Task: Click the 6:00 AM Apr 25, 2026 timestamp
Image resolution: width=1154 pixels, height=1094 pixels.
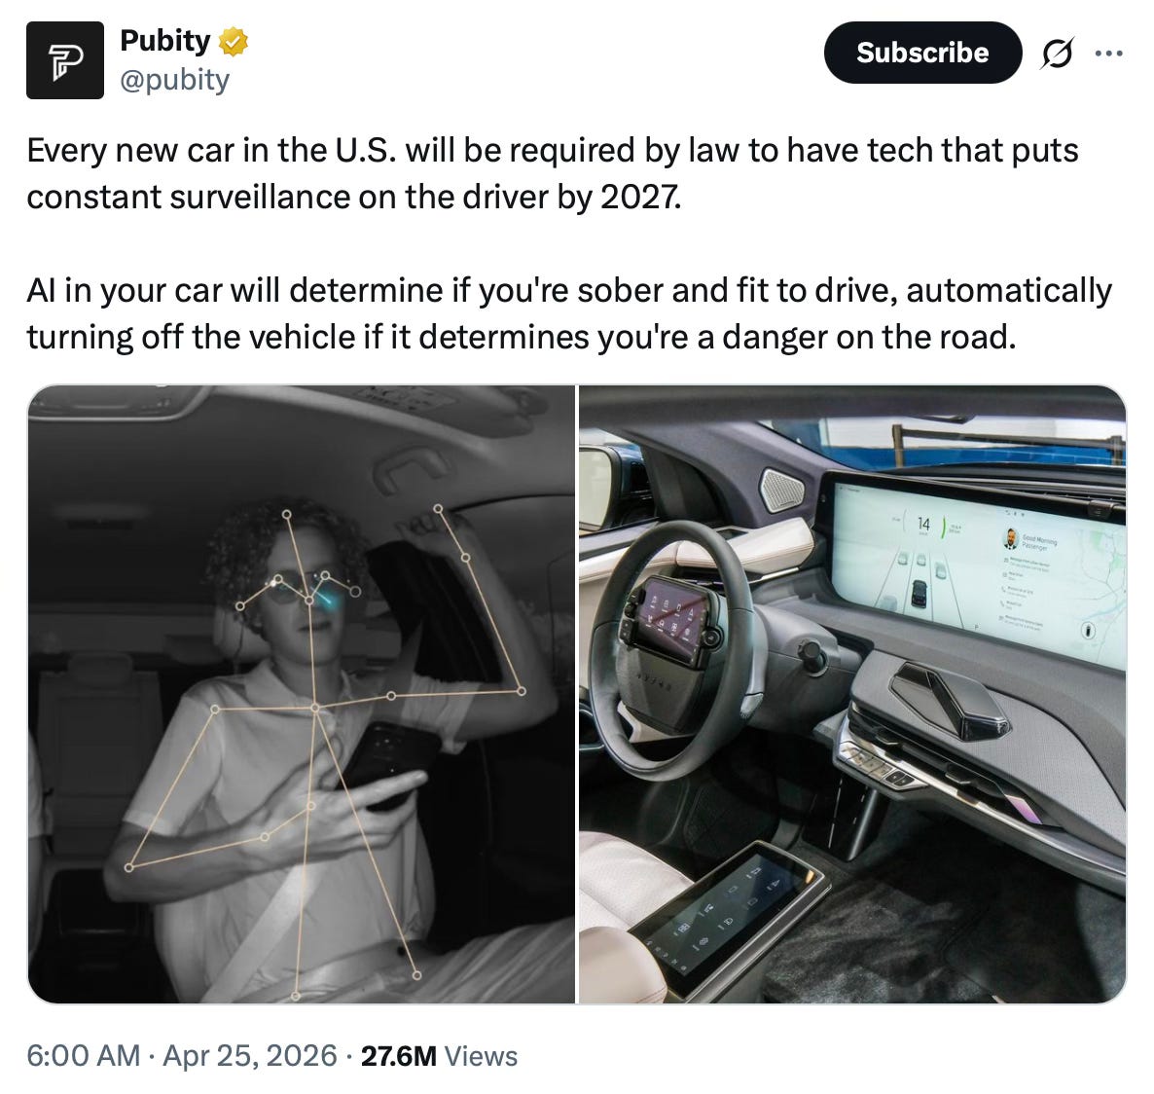Action: pos(182,1055)
